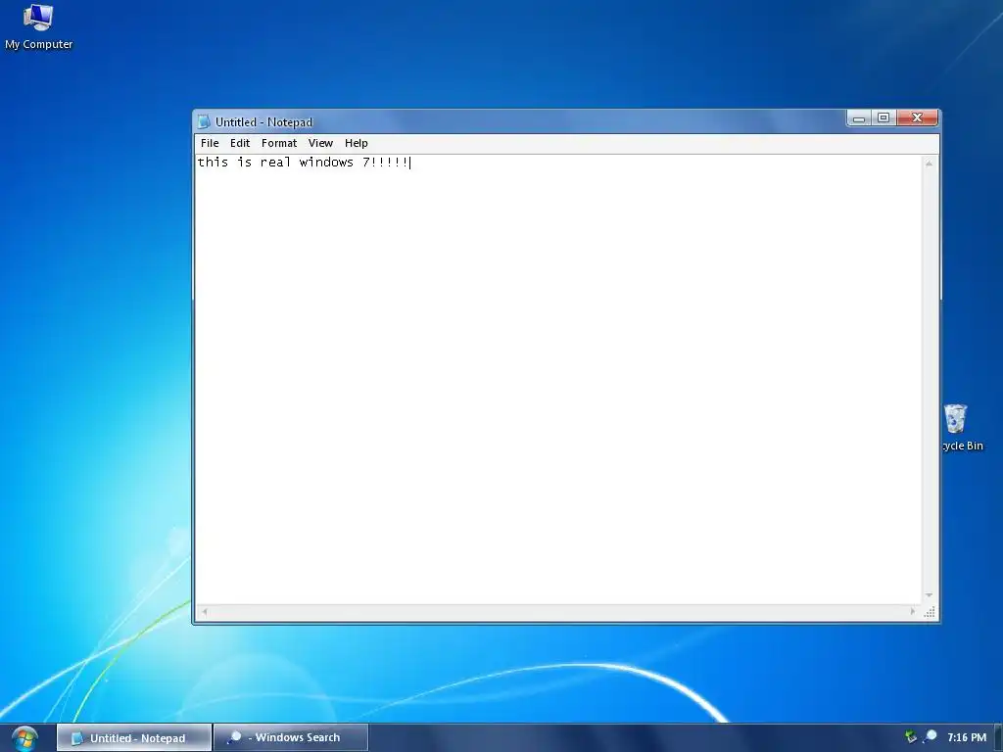Click the horizontal scrollbar right arrow
1003x752 pixels.
coord(913,611)
